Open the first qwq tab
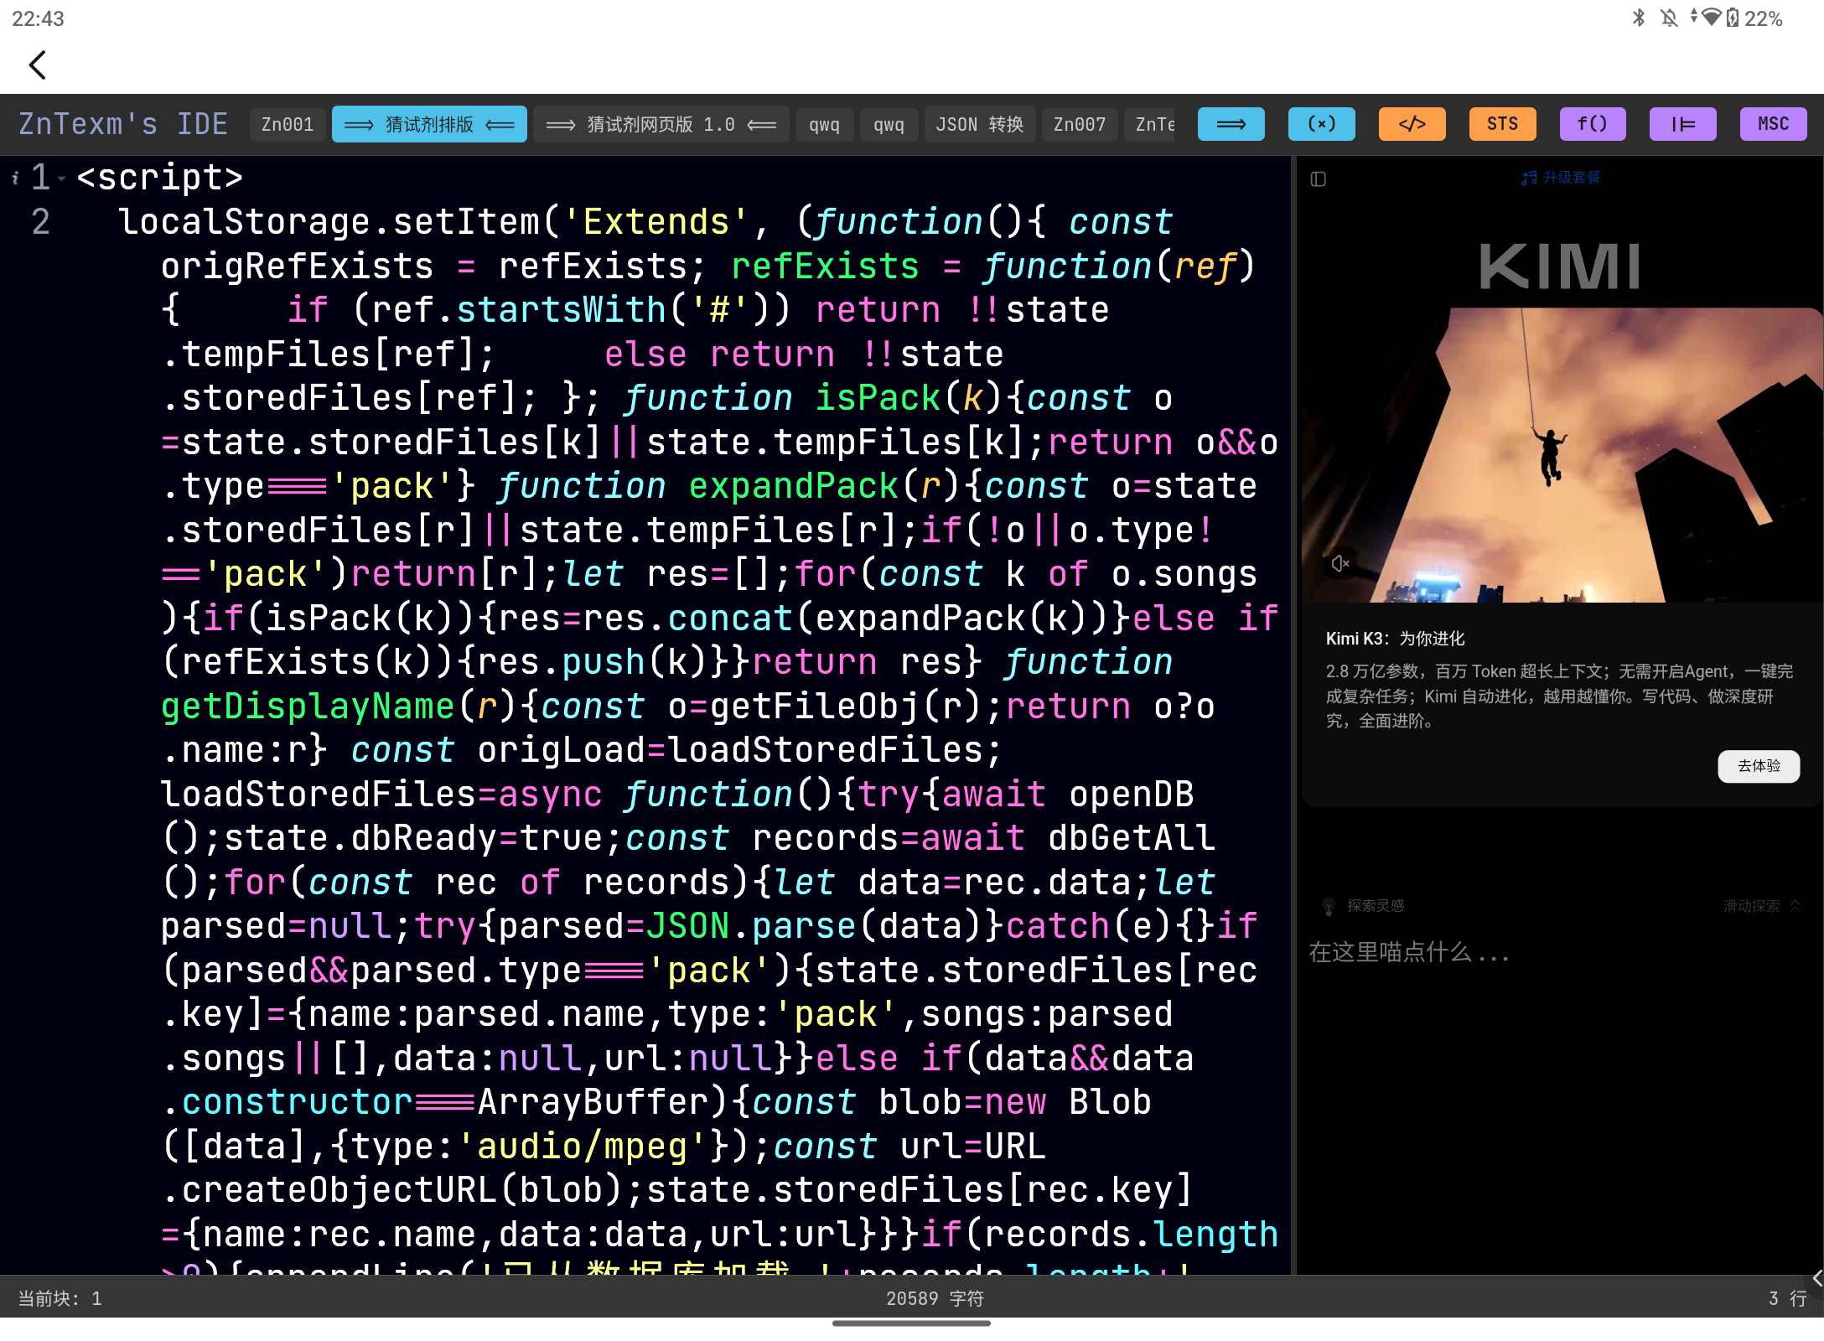This screenshot has width=1824, height=1341. pyautogui.click(x=824, y=125)
